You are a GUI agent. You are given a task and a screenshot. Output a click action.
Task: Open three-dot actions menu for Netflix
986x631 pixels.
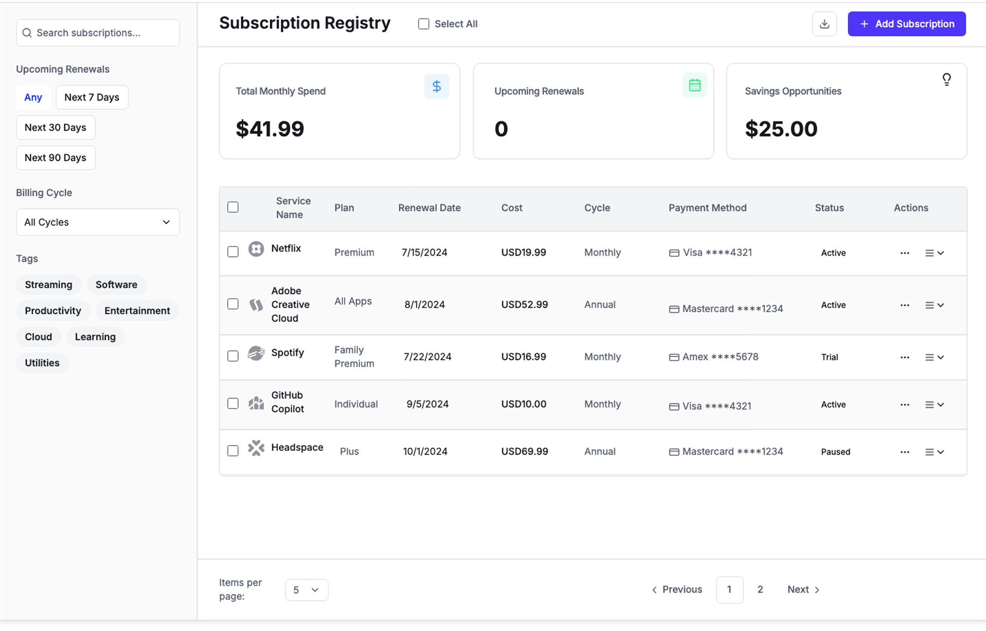click(x=904, y=253)
